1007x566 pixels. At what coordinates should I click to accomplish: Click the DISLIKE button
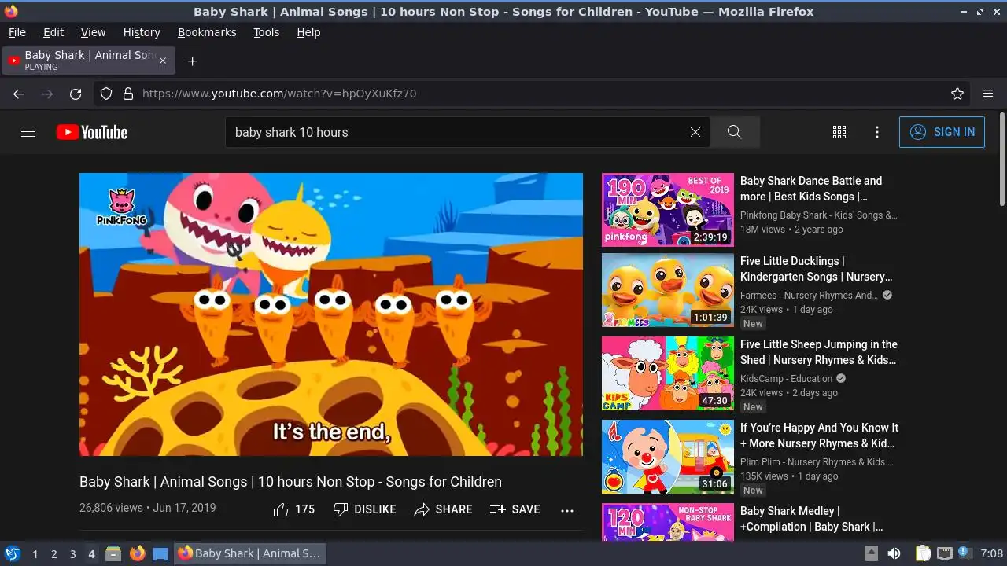point(364,509)
